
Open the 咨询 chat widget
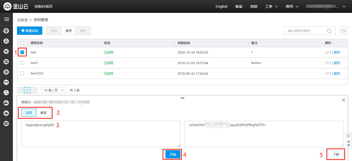(348, 140)
